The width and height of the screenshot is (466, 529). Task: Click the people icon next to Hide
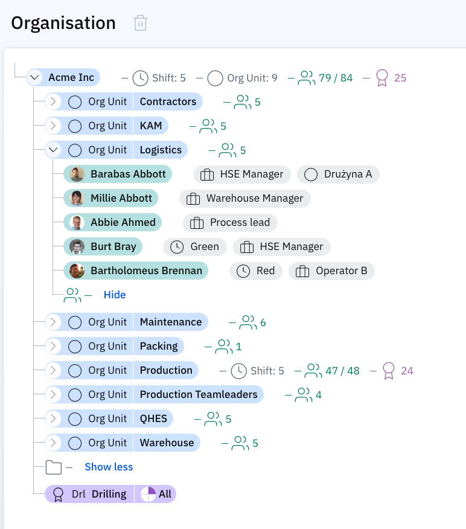pos(72,295)
